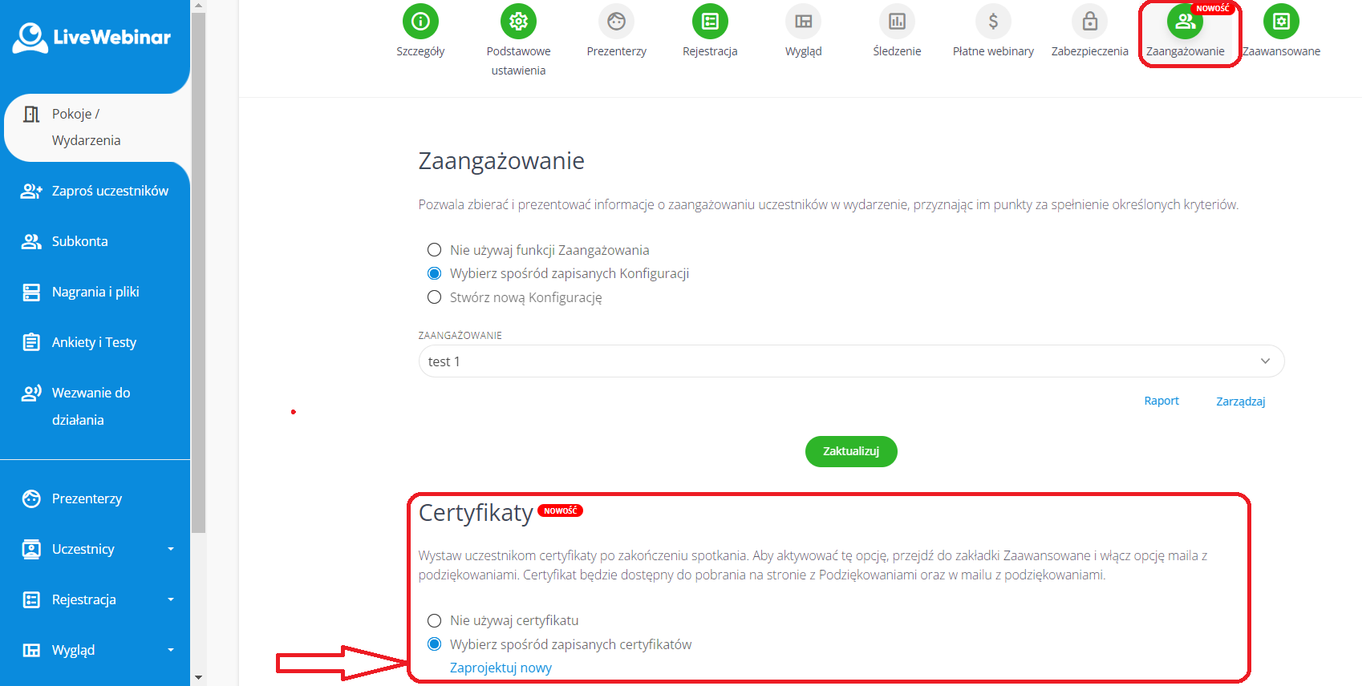
Task: Expand the Uczestnicy sidebar submenu
Action: click(x=171, y=549)
